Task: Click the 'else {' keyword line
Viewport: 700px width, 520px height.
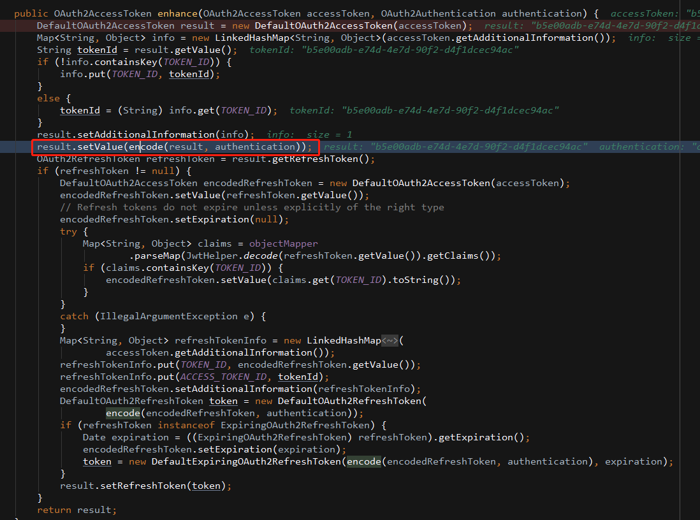Action: click(x=54, y=97)
